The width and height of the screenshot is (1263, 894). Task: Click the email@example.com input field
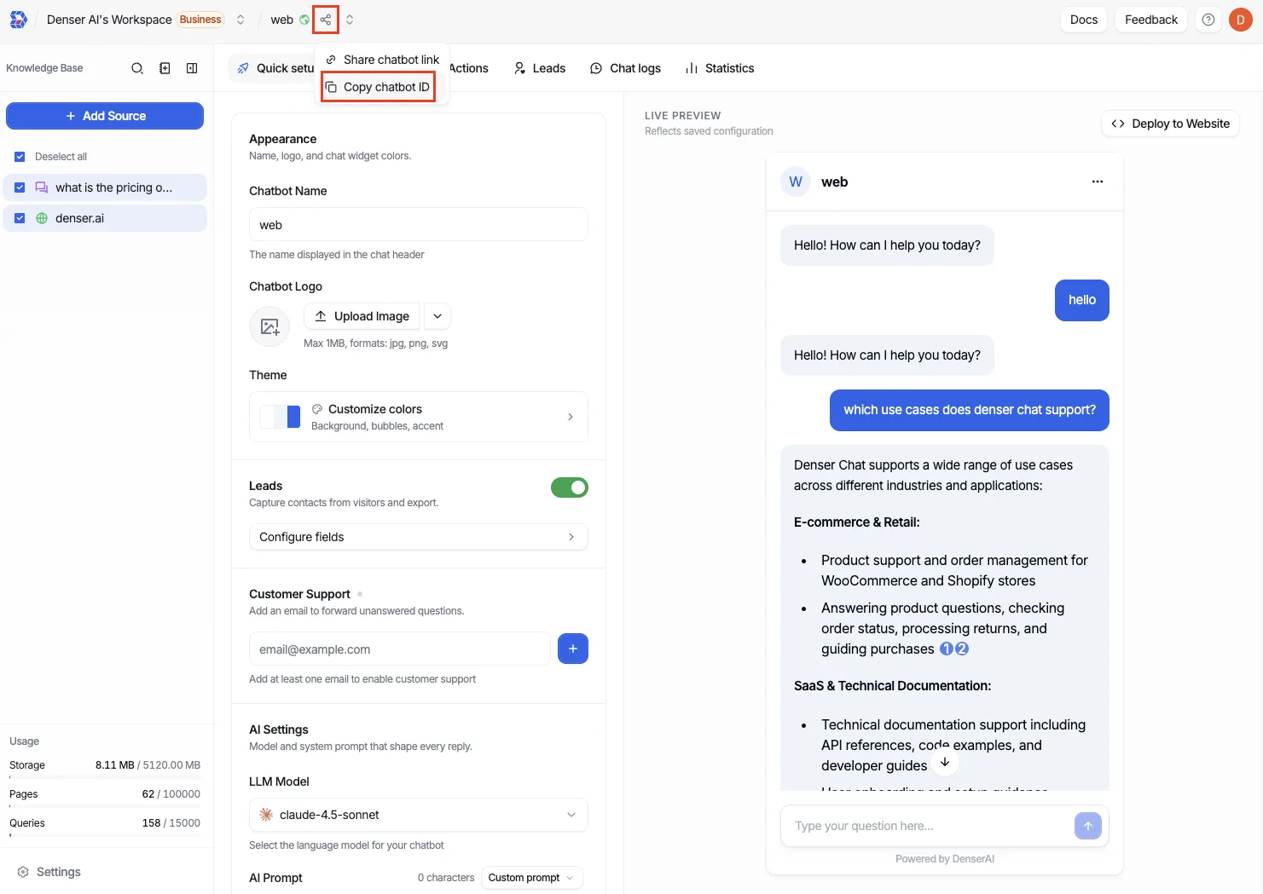coord(400,649)
